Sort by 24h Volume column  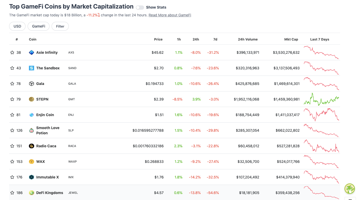click(248, 39)
